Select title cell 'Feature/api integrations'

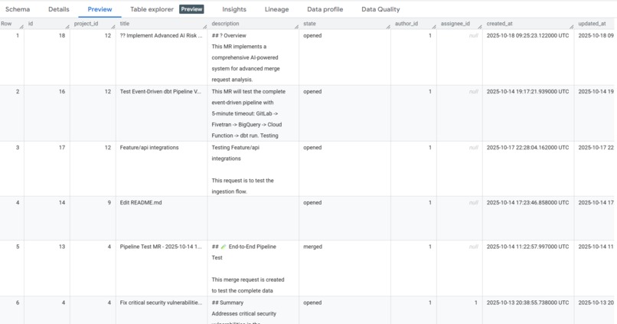click(149, 147)
